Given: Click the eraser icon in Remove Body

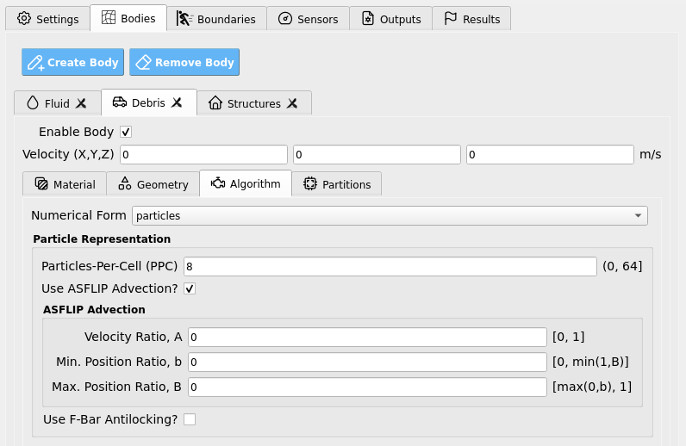Looking at the screenshot, I should (x=143, y=62).
